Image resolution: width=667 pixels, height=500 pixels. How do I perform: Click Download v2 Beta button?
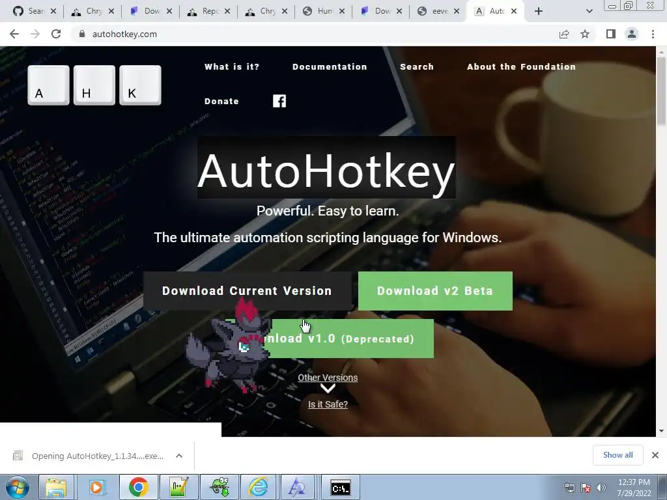click(435, 291)
